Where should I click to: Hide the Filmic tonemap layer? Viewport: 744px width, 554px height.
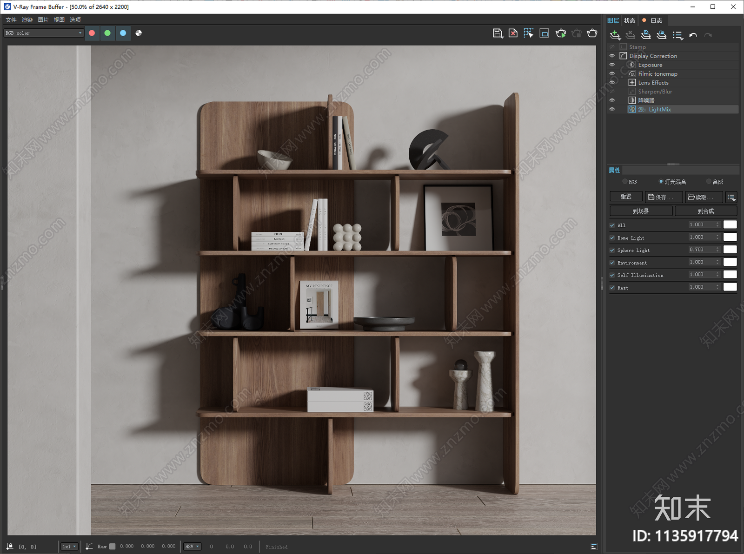click(612, 73)
